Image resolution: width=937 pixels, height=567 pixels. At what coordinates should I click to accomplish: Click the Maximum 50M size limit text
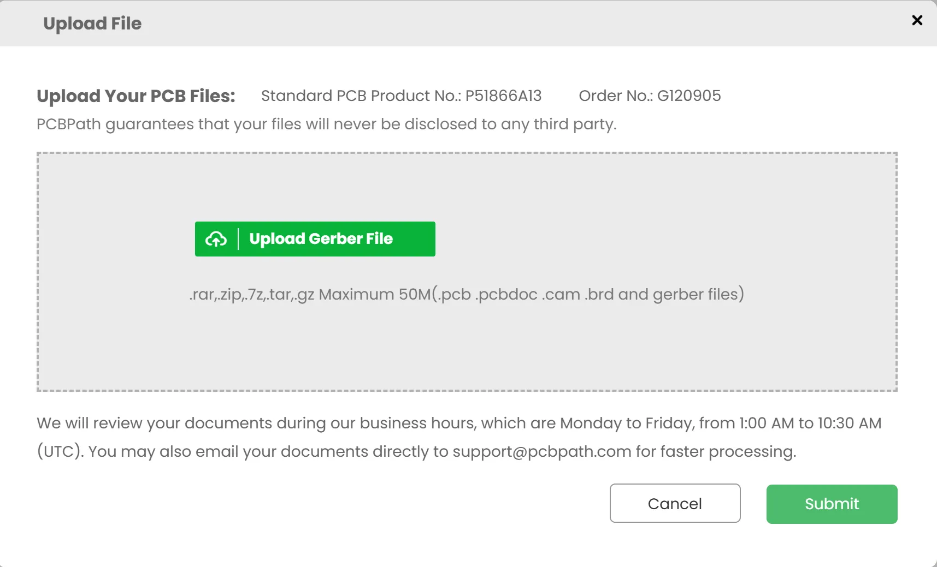tap(375, 295)
